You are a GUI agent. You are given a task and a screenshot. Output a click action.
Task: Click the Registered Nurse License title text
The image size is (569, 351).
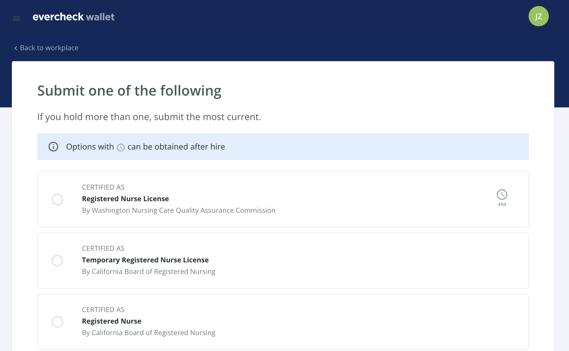[125, 199]
